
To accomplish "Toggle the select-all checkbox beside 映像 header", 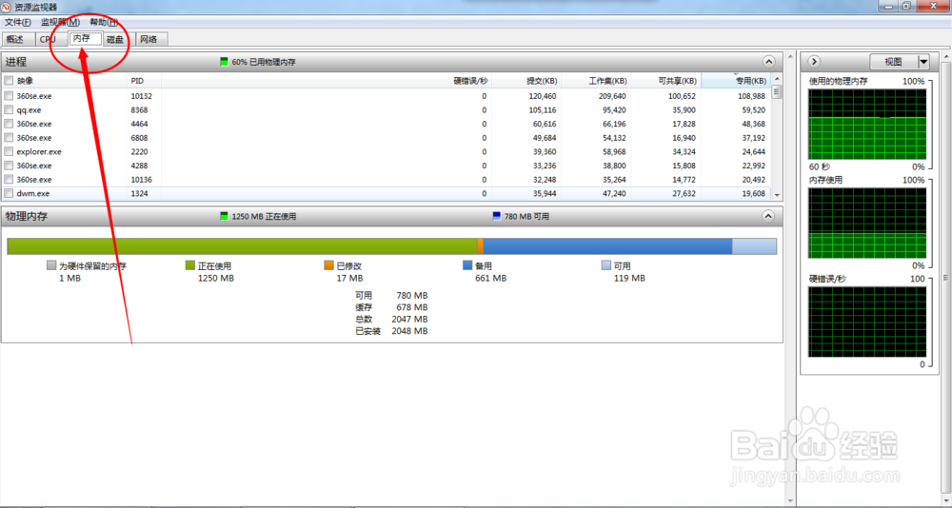I will 9,81.
